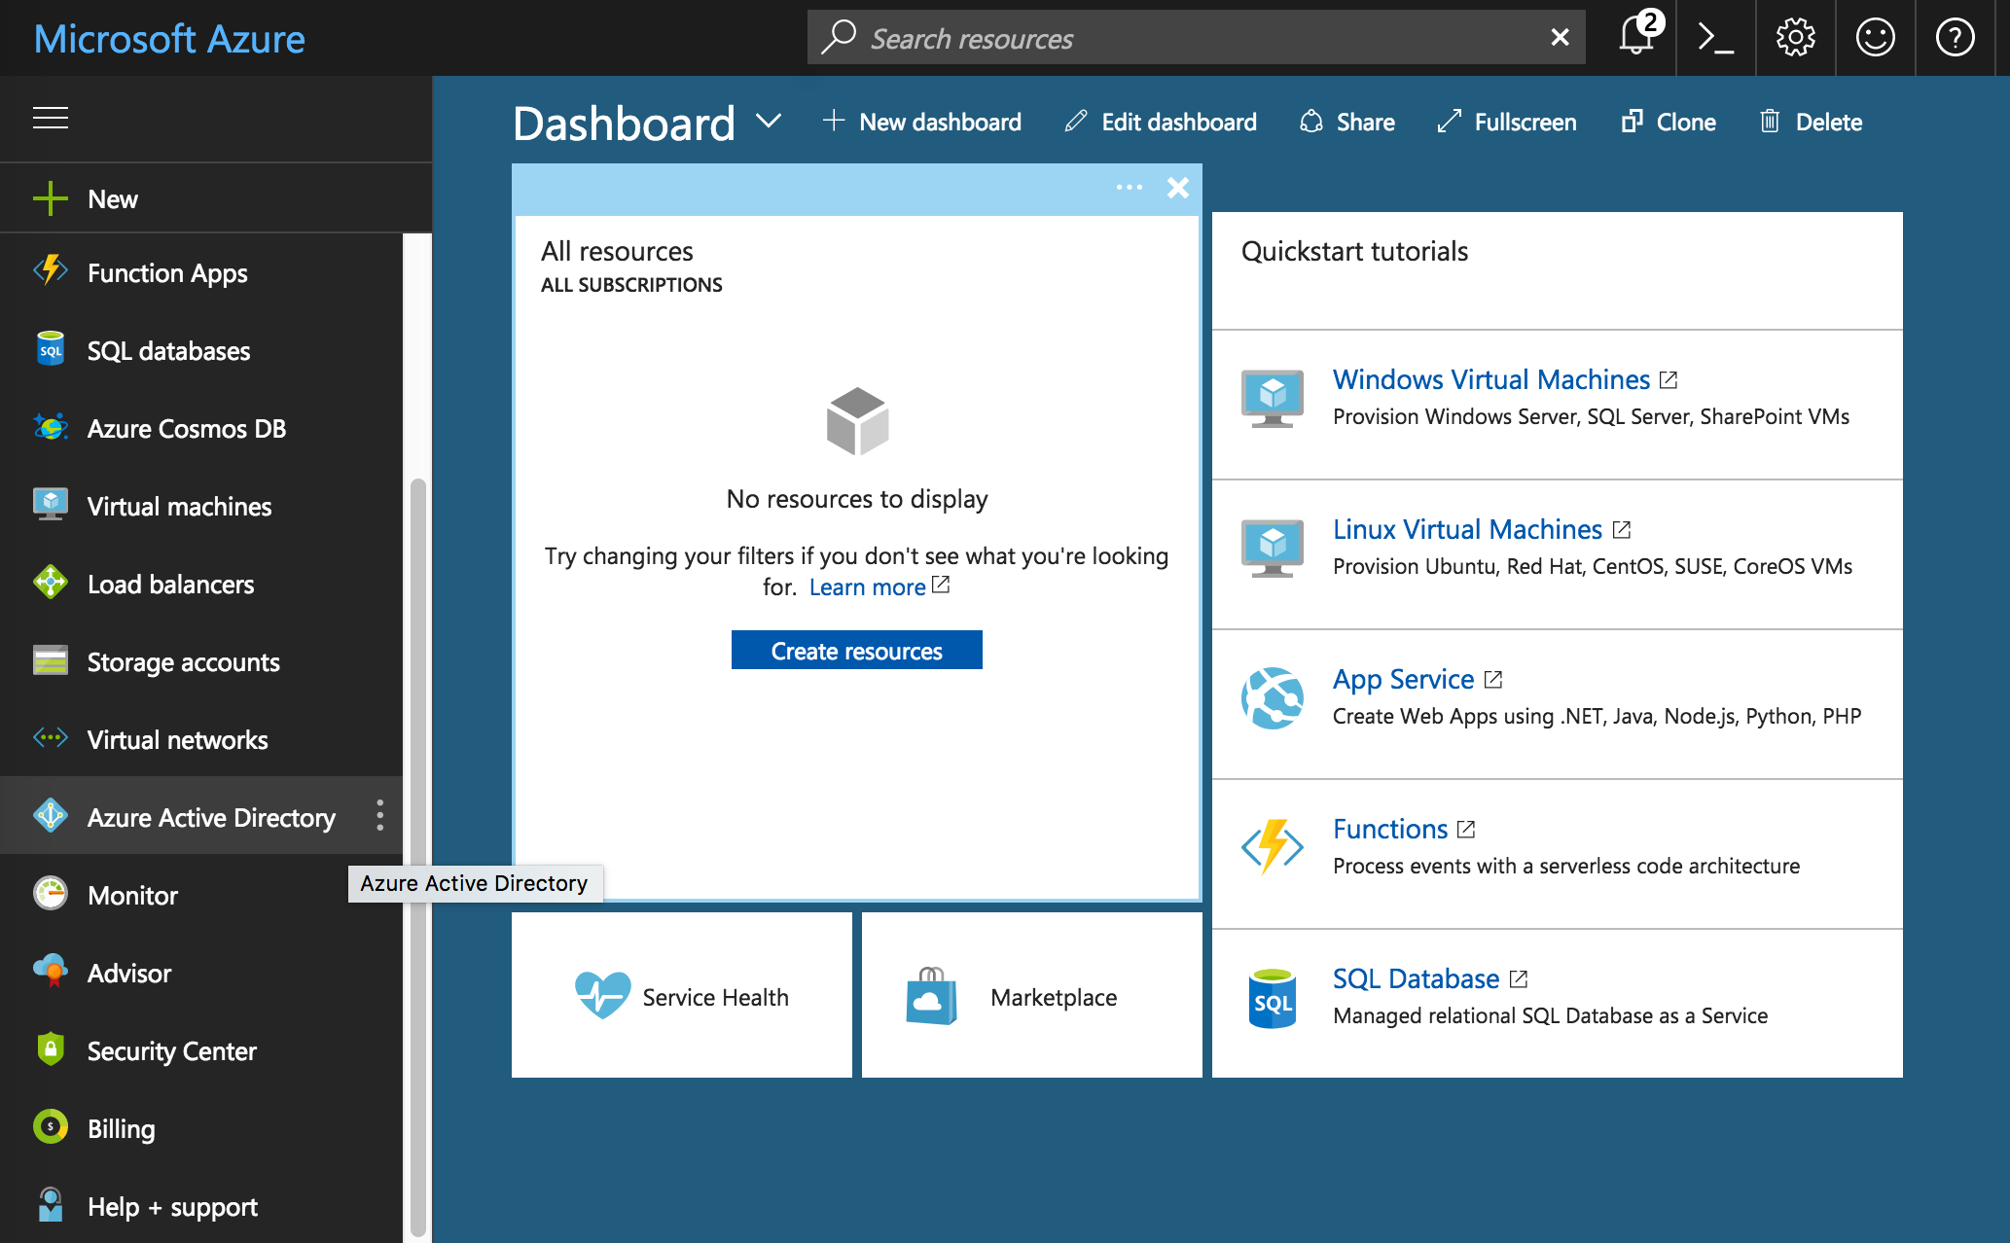
Task: Select Storage accounts in the sidebar
Action: coord(183,662)
